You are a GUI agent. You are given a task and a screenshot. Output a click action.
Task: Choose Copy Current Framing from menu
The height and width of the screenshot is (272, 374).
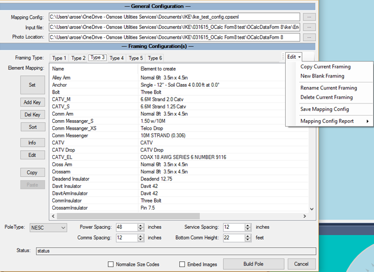coord(326,67)
